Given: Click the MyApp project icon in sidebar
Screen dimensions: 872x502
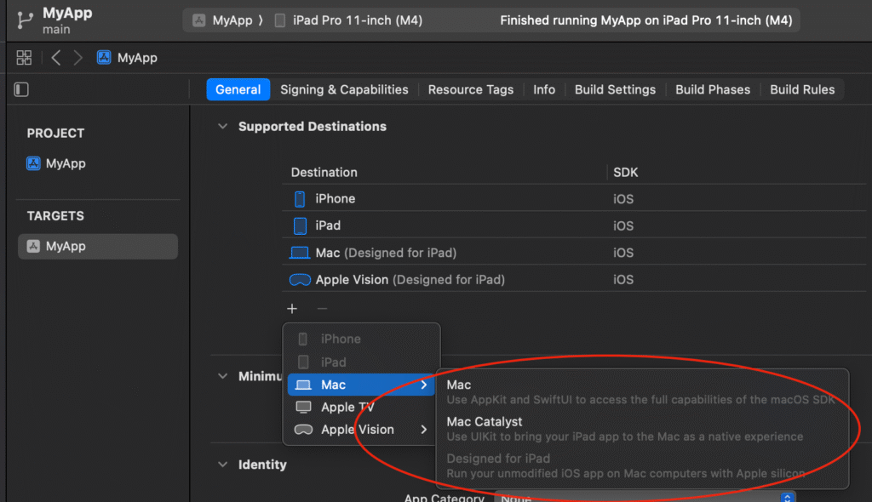Looking at the screenshot, I should tap(33, 163).
